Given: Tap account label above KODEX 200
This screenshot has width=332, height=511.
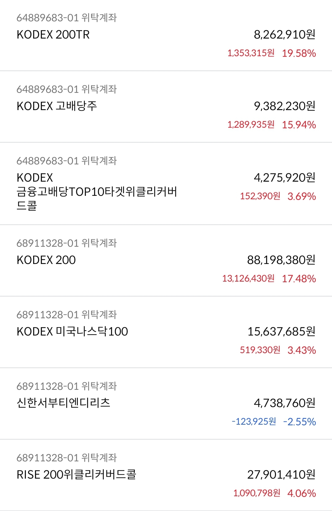Looking at the screenshot, I should click(67, 243).
